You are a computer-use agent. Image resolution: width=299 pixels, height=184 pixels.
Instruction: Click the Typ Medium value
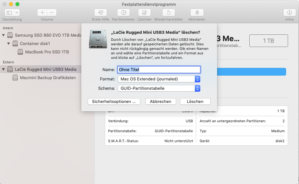pos(278,131)
